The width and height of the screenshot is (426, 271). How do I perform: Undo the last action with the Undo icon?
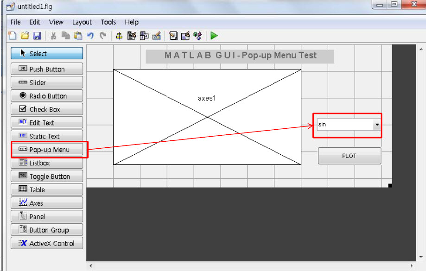[91, 36]
